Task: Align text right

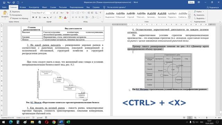Action: 79,17
